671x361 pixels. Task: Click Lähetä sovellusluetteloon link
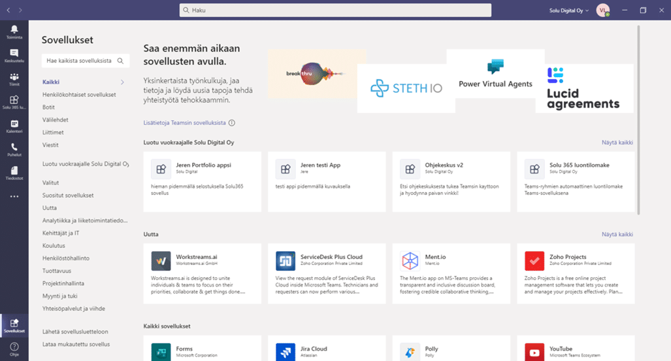coord(75,332)
